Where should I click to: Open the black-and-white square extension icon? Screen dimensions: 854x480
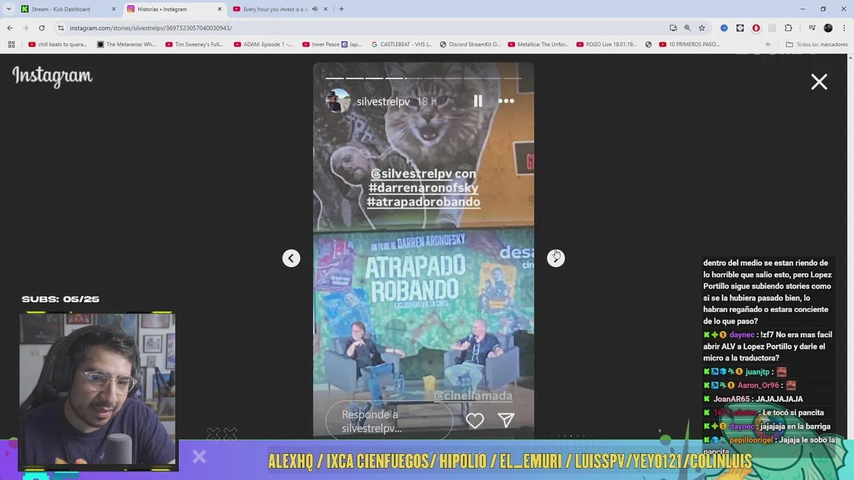pos(740,28)
